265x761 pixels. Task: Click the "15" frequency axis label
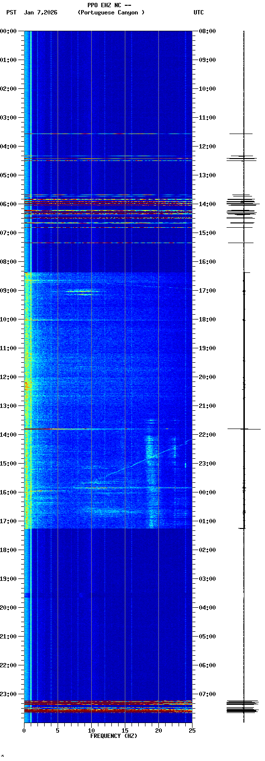click(125, 730)
